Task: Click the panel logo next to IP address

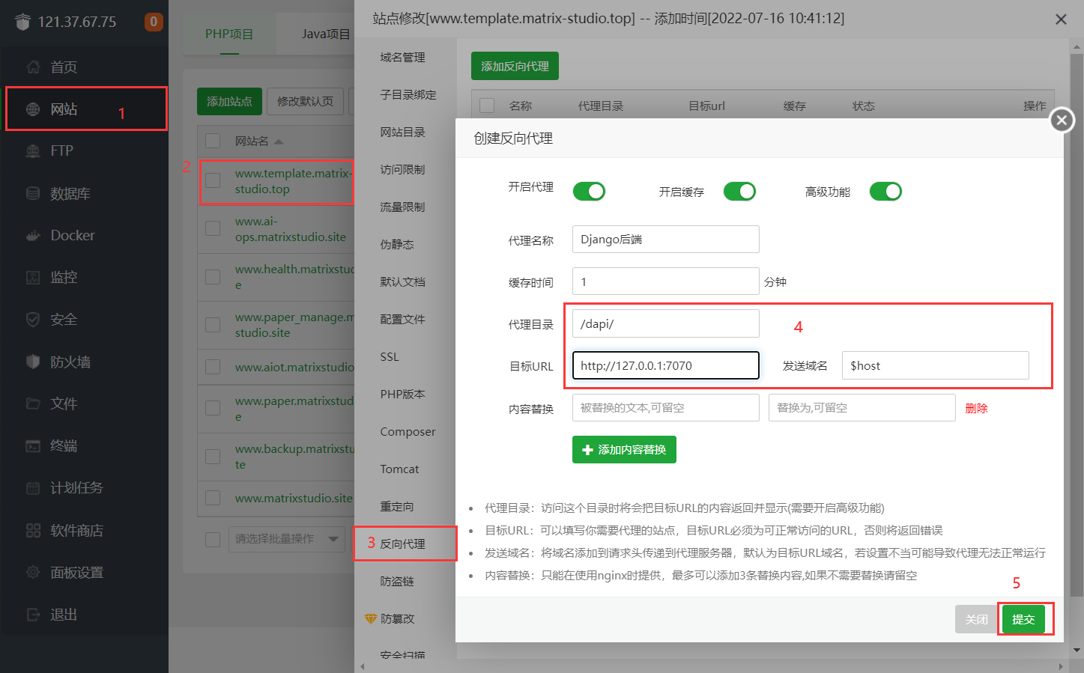Action: pyautogui.click(x=22, y=22)
